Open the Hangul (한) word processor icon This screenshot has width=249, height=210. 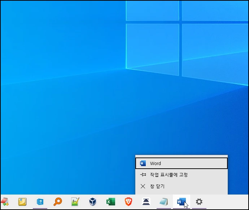[40, 202]
